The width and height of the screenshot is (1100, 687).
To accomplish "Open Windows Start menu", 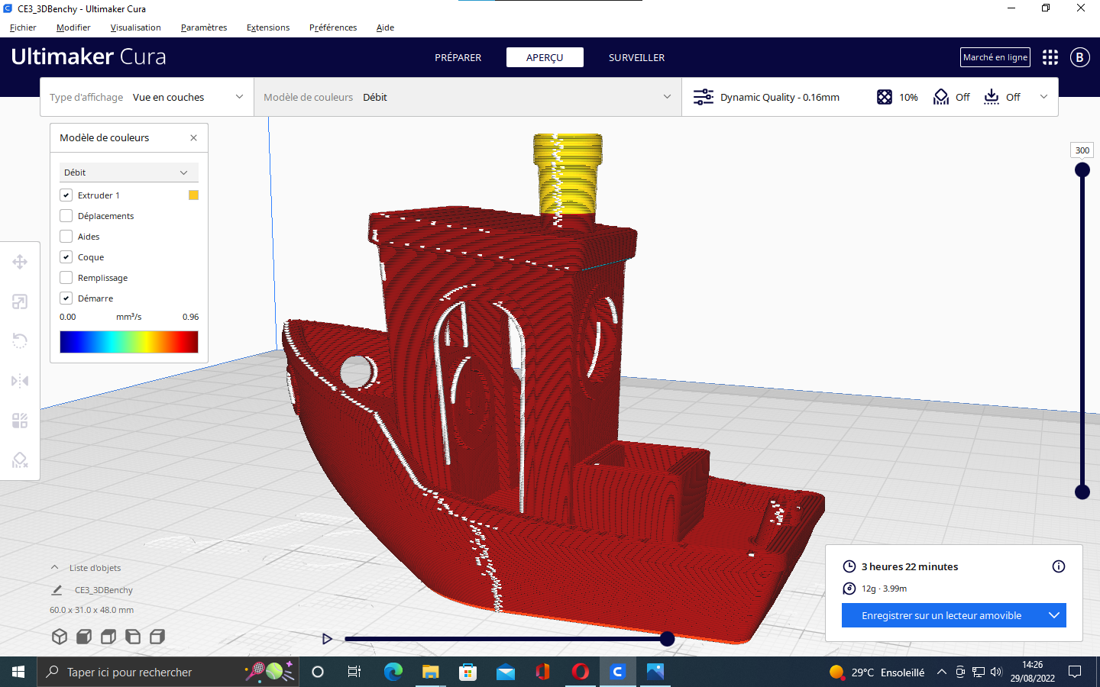I will [x=18, y=672].
